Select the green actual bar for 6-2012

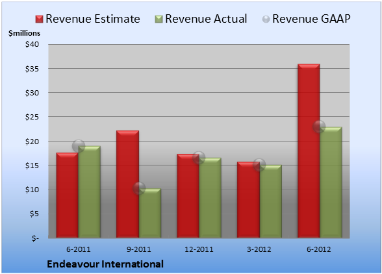tap(331, 182)
